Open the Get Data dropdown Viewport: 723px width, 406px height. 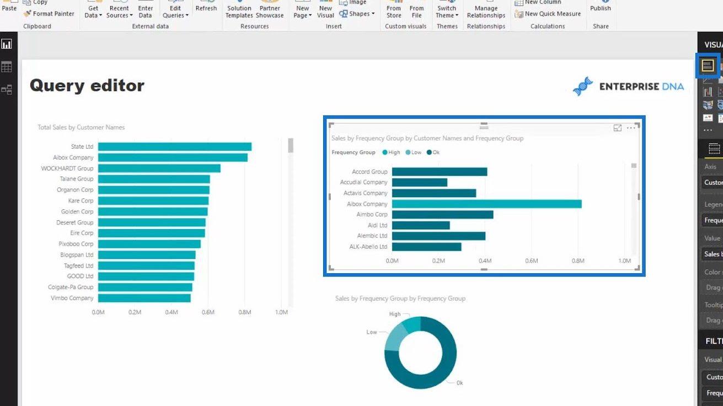point(93,8)
